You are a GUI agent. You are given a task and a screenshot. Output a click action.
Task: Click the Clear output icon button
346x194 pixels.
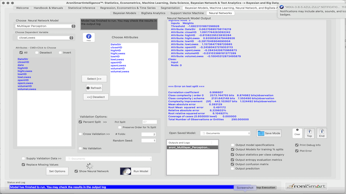[x=297, y=133]
